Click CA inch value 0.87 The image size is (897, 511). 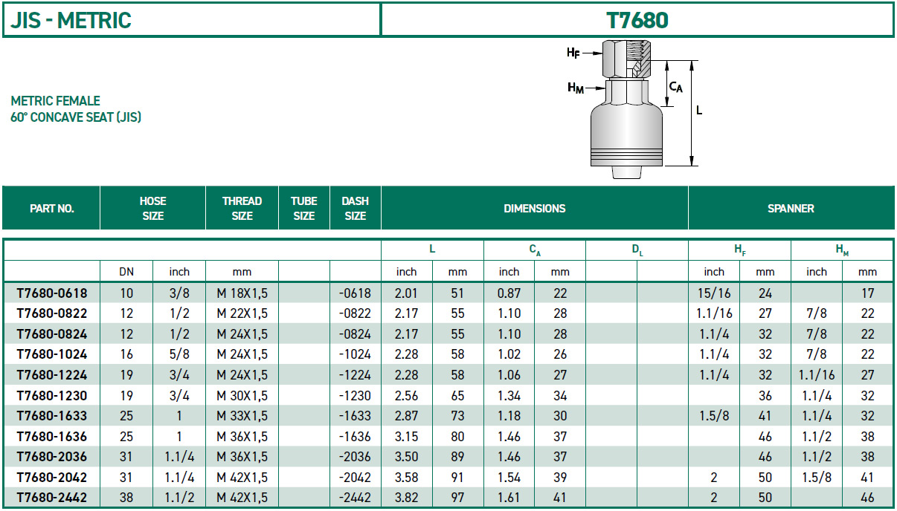coord(509,293)
